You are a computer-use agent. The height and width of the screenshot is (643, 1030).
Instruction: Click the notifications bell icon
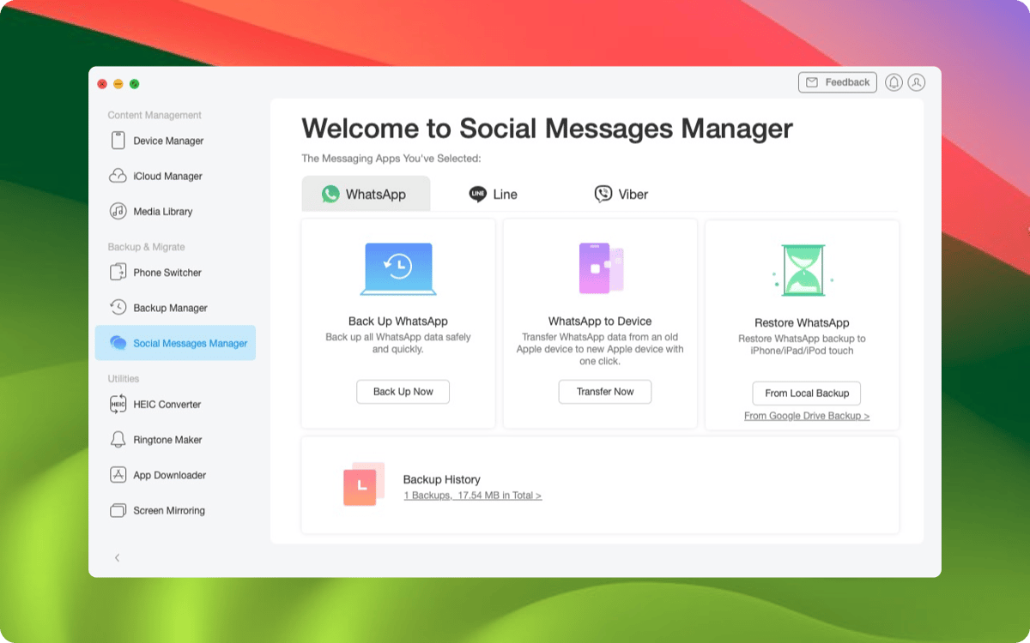(x=894, y=82)
